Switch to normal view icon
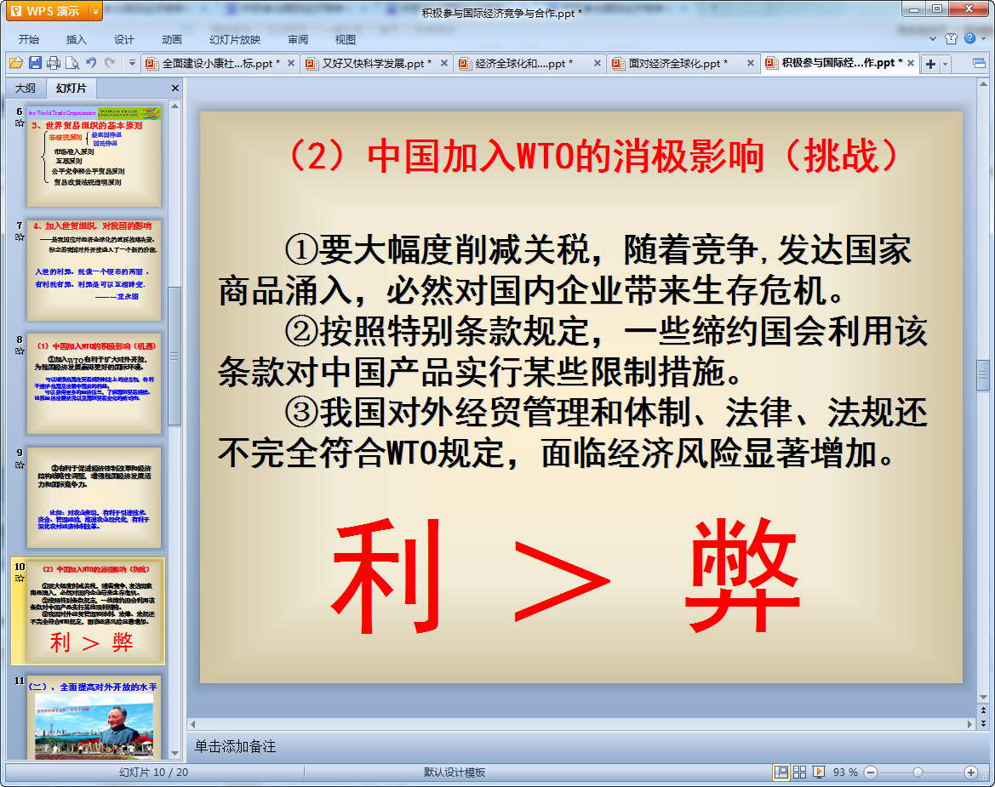The height and width of the screenshot is (787, 995). 781,772
